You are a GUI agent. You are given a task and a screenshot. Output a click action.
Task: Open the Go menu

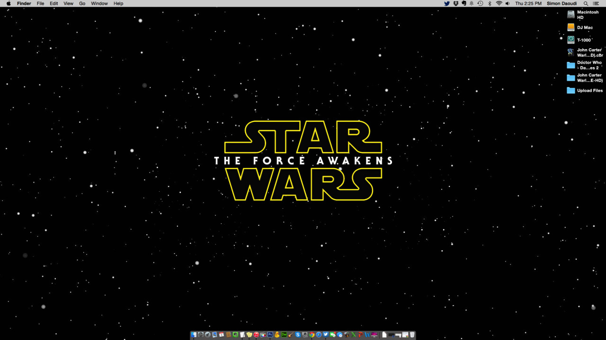(82, 3)
